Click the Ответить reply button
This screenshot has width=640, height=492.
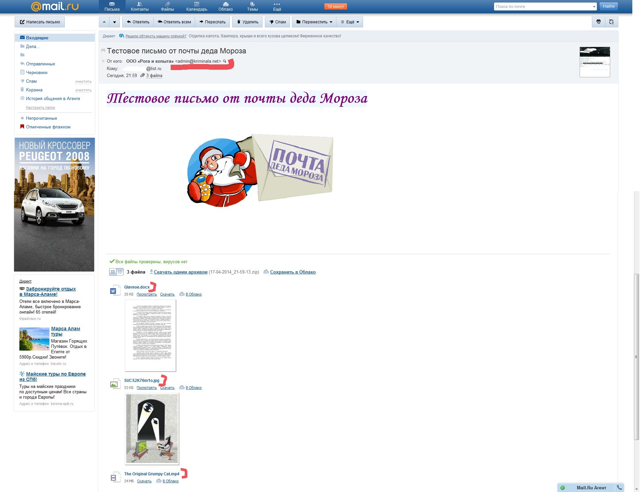(x=138, y=22)
